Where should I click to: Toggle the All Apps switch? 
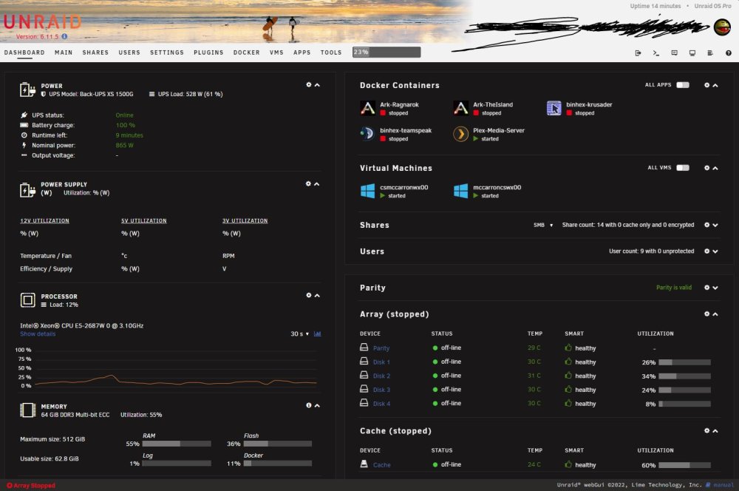[682, 85]
